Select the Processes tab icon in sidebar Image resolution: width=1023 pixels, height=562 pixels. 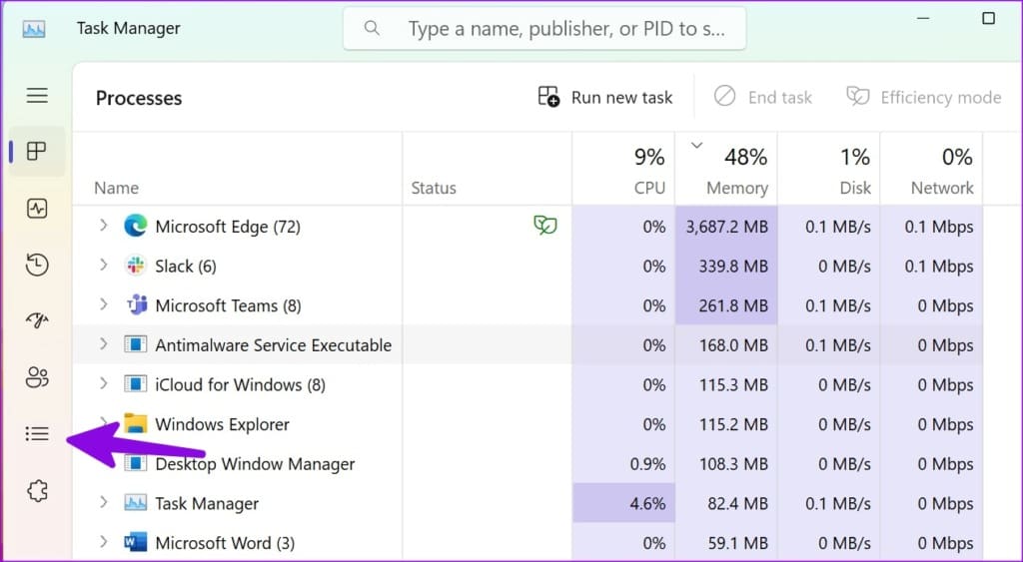click(37, 152)
